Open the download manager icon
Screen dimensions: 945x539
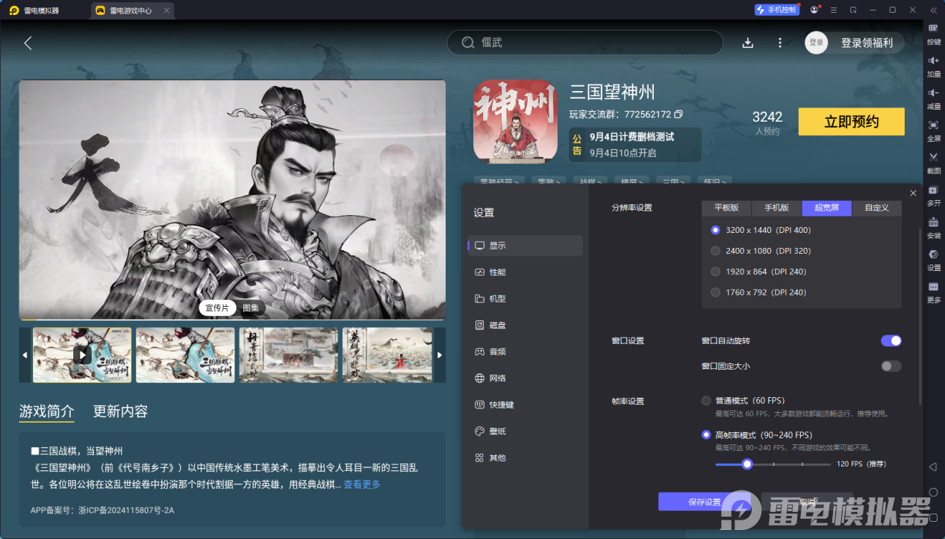click(747, 43)
